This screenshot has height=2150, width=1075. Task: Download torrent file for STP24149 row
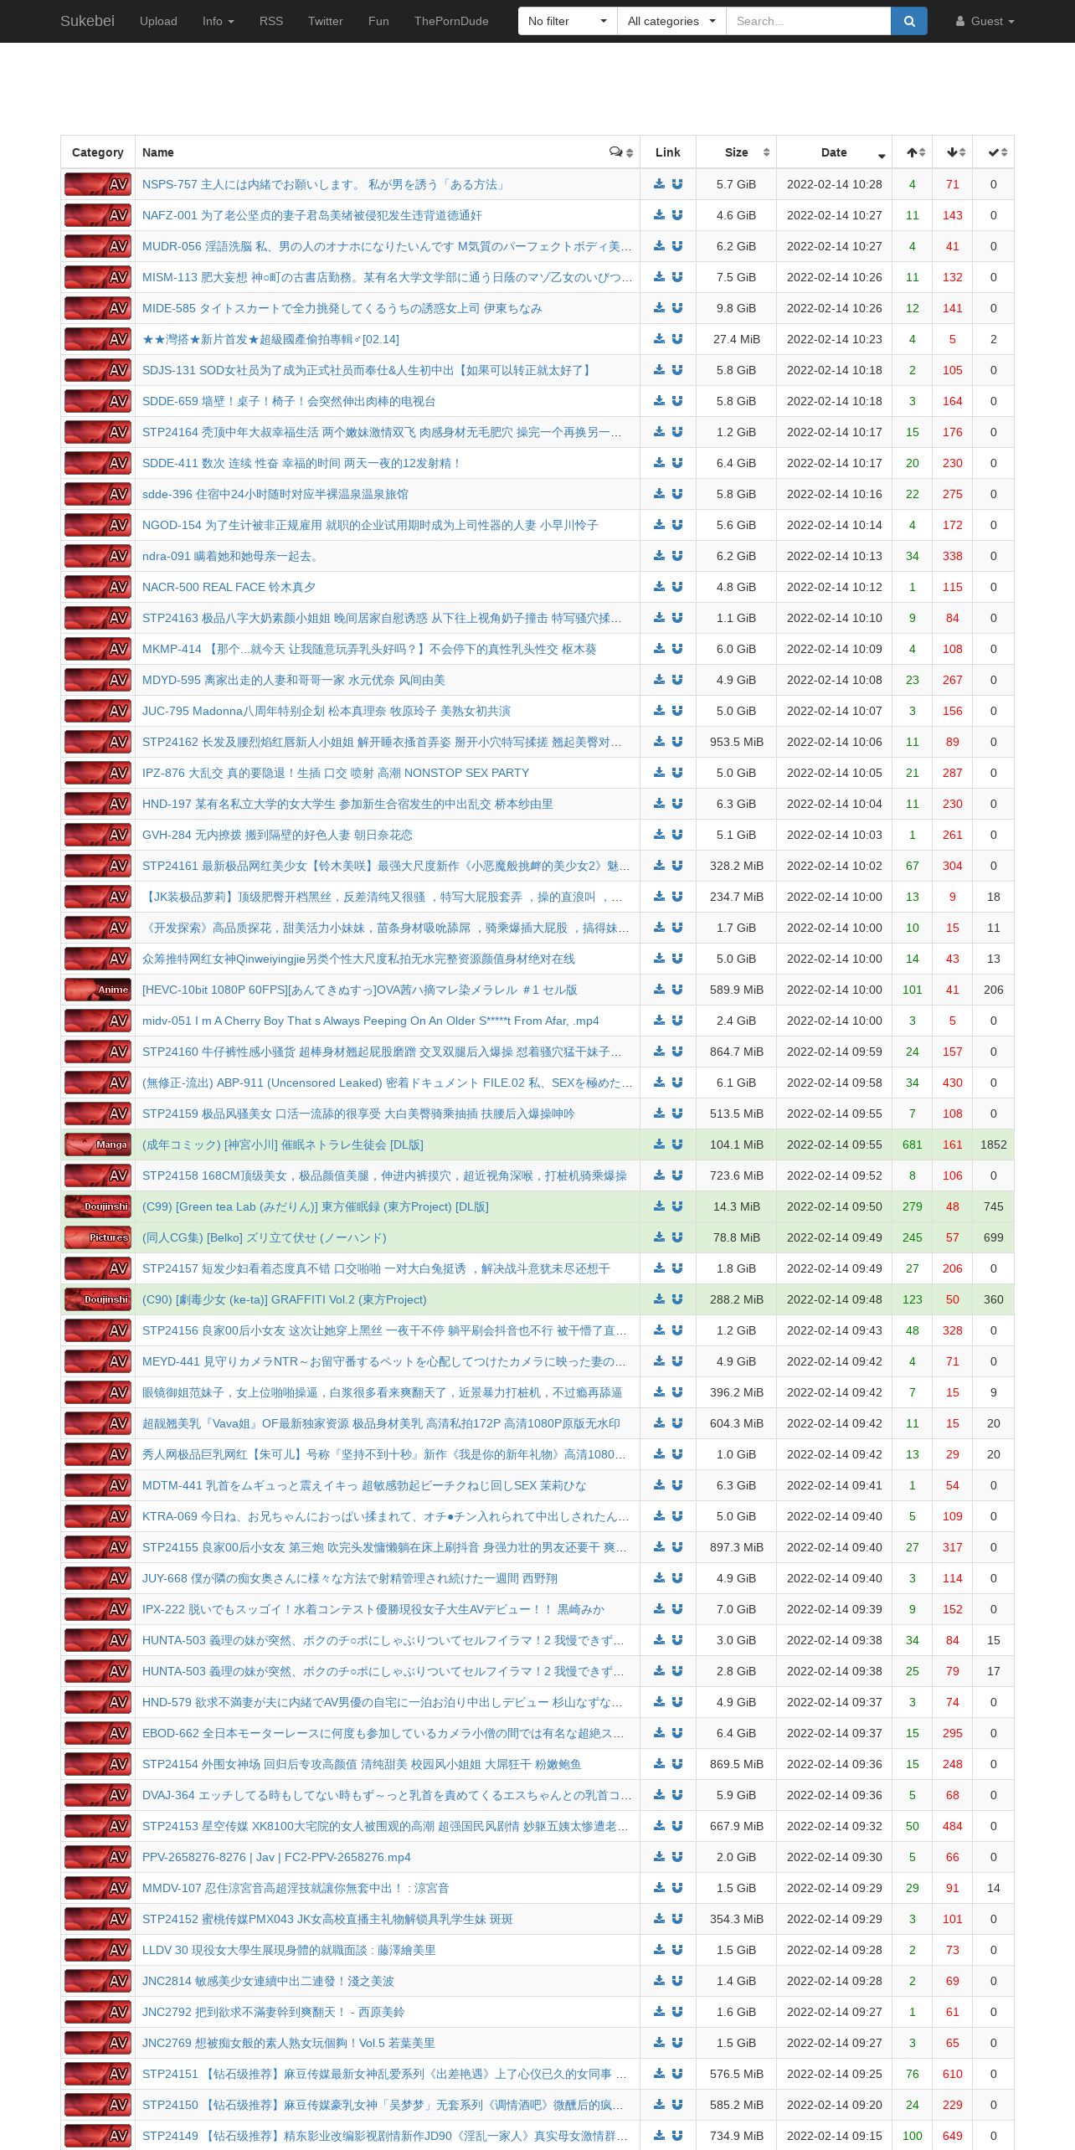coord(660,2136)
